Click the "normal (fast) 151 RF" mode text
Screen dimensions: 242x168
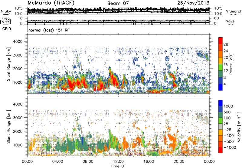pyautogui.click(x=49, y=30)
